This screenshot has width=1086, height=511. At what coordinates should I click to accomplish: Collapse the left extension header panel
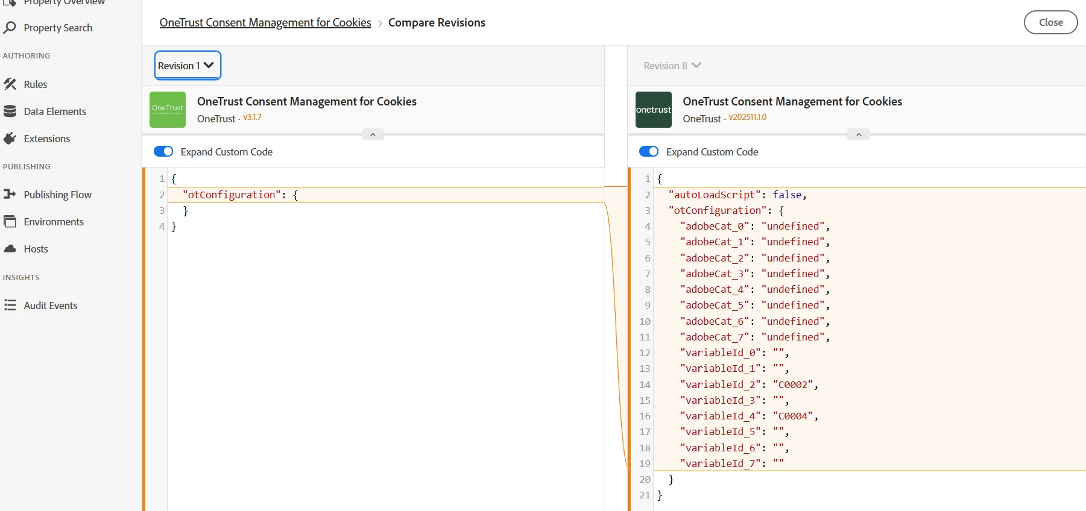(x=373, y=134)
